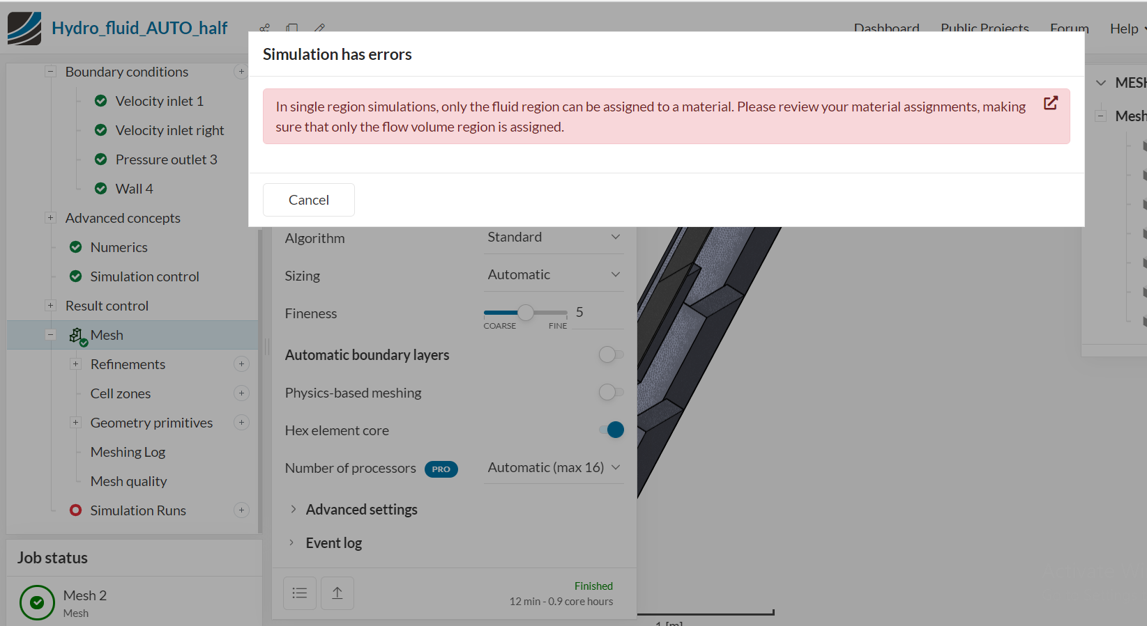Select Simulation control in the tree

tap(144, 276)
